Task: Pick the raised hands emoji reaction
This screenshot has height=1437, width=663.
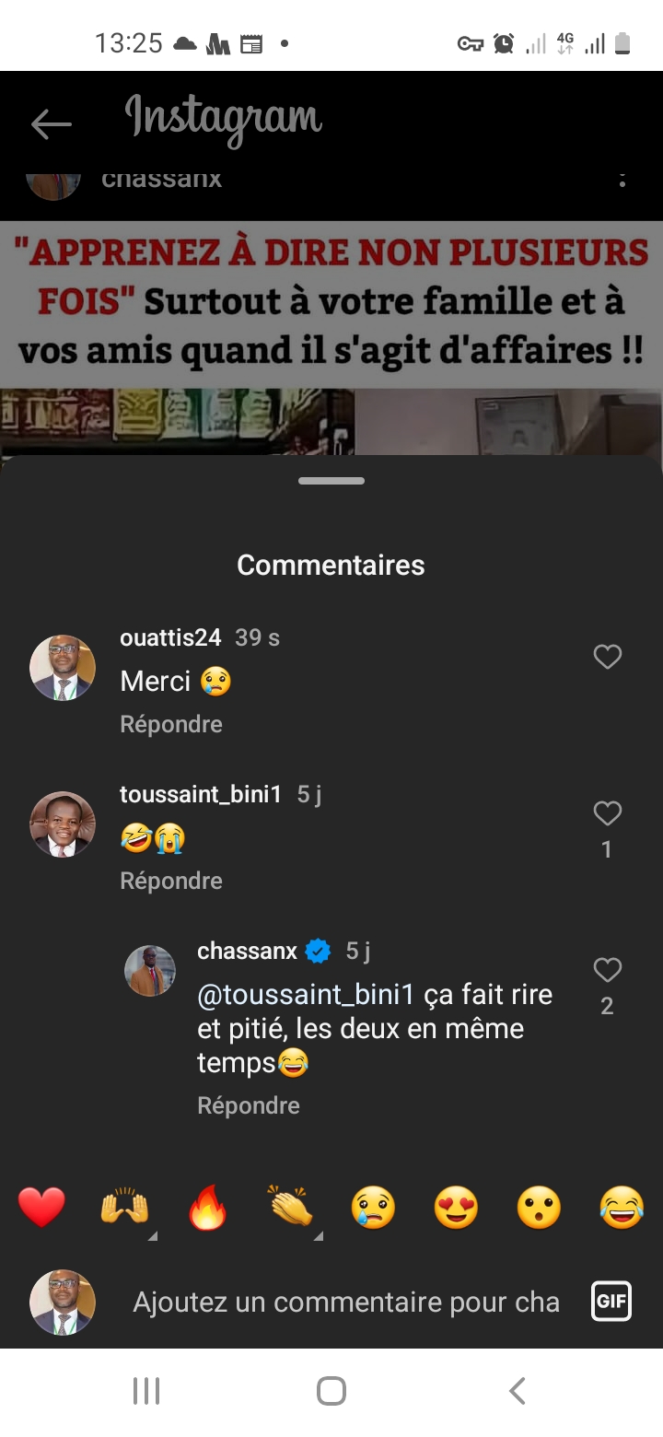Action: tap(125, 1208)
